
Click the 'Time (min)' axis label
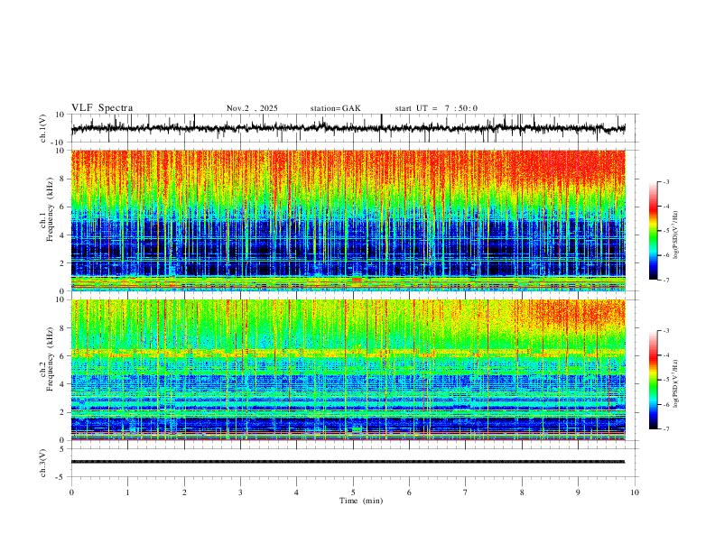361,501
